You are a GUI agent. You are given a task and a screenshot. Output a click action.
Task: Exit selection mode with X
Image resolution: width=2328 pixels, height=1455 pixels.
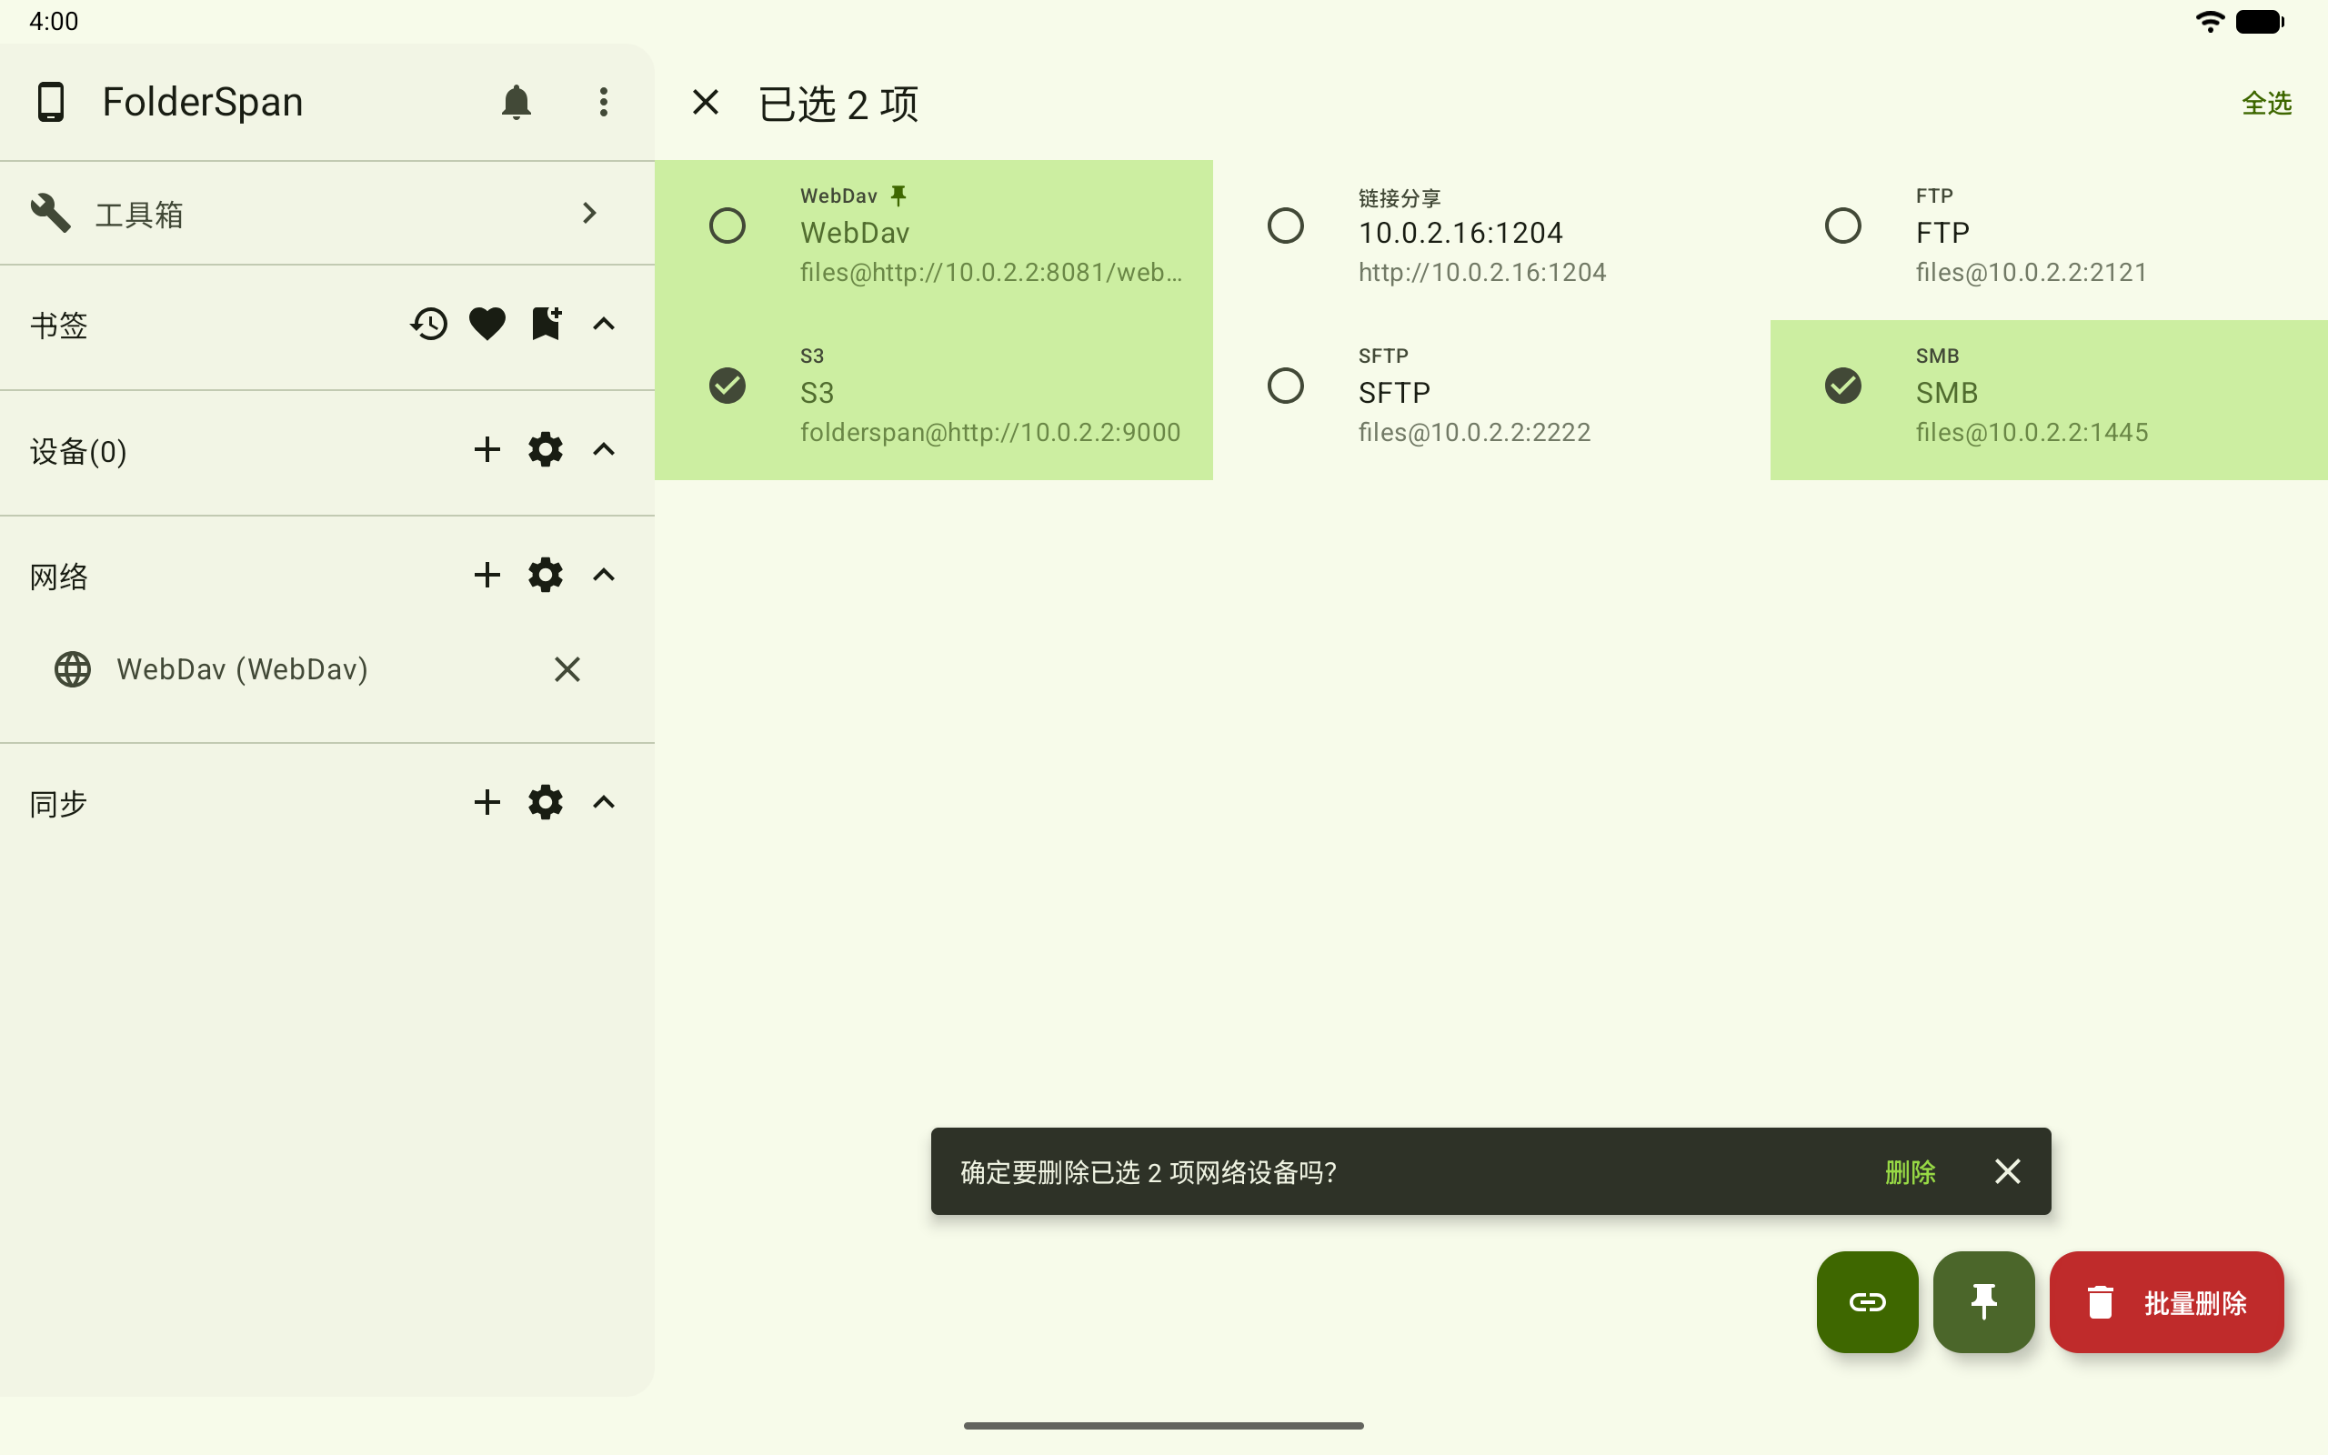(x=706, y=102)
